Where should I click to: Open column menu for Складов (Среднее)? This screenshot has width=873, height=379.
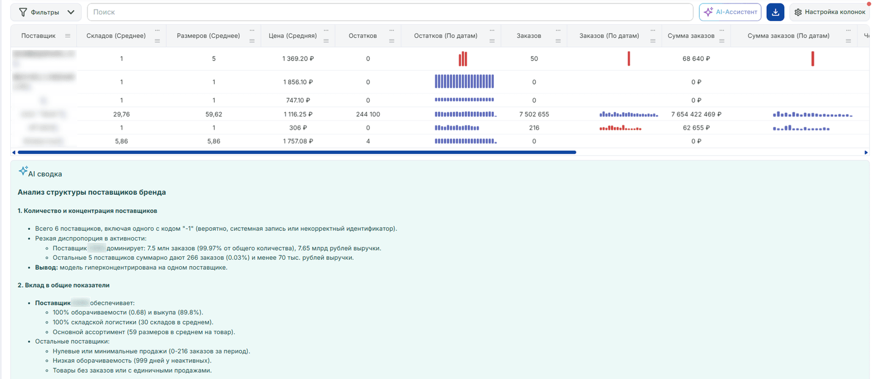[157, 41]
